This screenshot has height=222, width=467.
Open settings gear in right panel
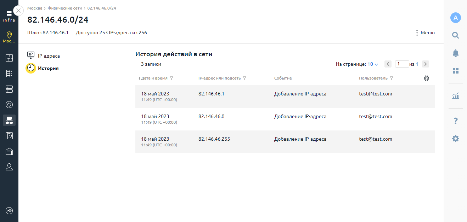point(455,139)
